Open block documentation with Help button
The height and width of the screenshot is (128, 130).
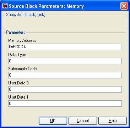[x=113, y=121]
